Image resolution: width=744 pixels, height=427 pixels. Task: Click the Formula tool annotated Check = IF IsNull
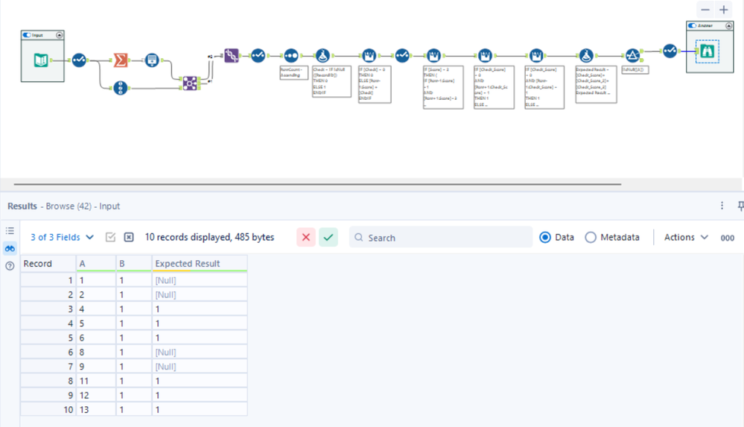322,56
